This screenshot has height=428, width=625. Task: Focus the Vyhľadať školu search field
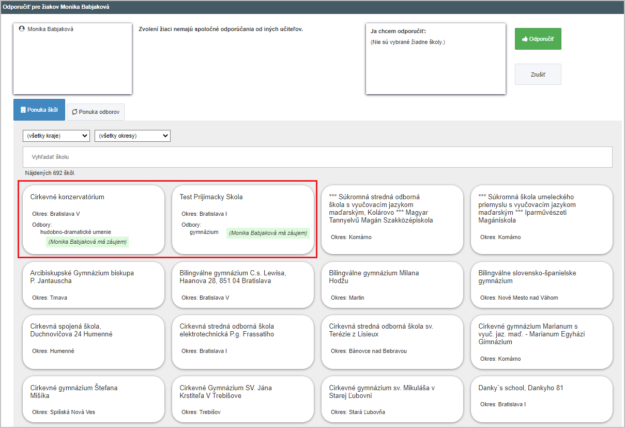tap(317, 157)
